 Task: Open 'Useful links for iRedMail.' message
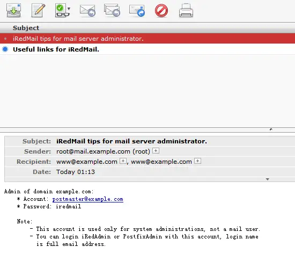pos(147,49)
